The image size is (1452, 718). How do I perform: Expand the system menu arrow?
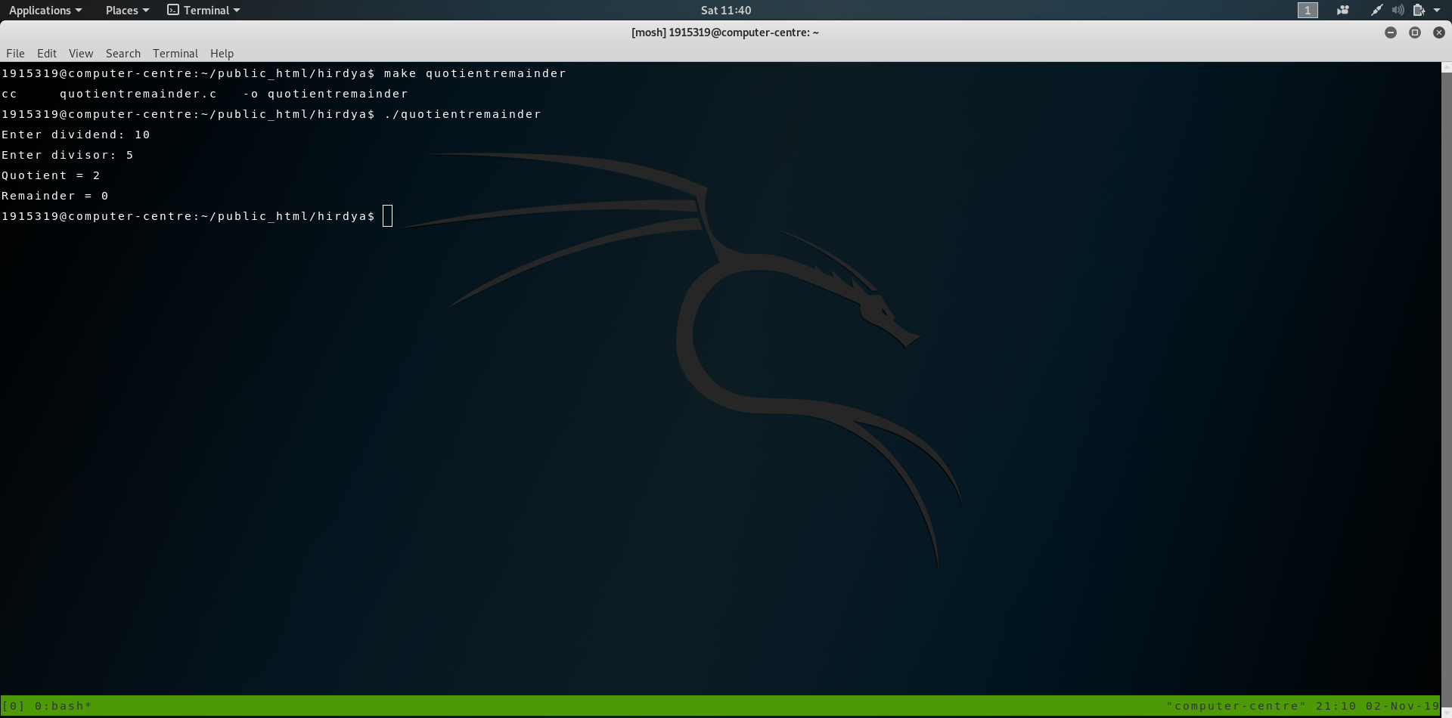(x=1437, y=11)
